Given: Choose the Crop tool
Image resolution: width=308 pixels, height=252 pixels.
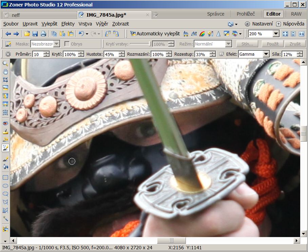Looking at the screenshot, I should click(5, 79).
